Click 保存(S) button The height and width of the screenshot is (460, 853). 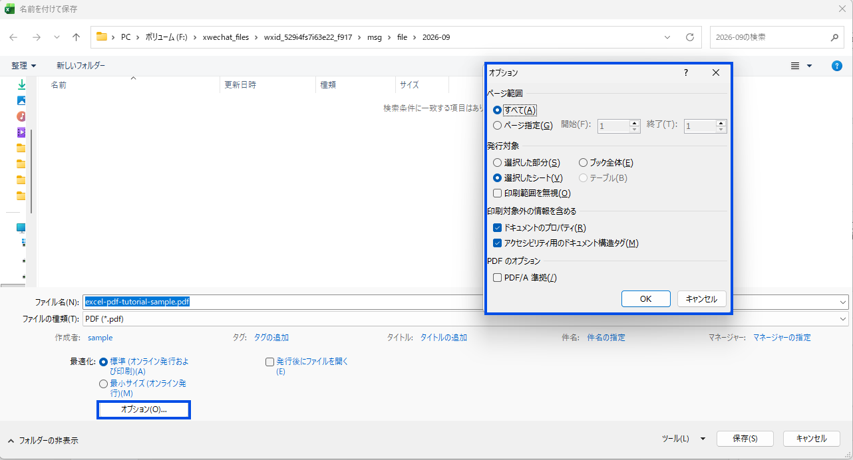click(x=745, y=439)
